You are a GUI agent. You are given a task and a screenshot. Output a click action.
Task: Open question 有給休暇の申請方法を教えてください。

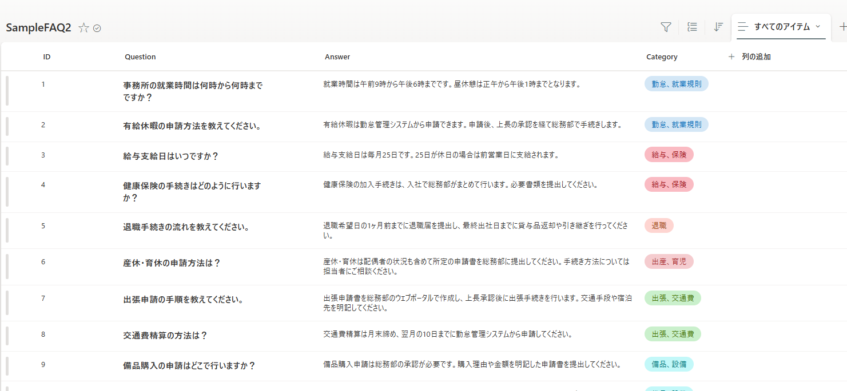pyautogui.click(x=192, y=126)
